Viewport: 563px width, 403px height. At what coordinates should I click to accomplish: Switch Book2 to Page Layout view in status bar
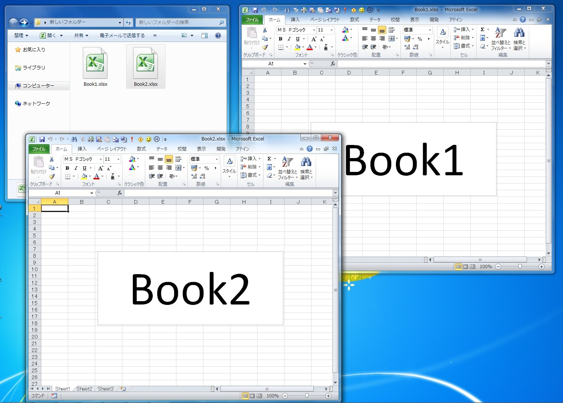tap(252, 396)
